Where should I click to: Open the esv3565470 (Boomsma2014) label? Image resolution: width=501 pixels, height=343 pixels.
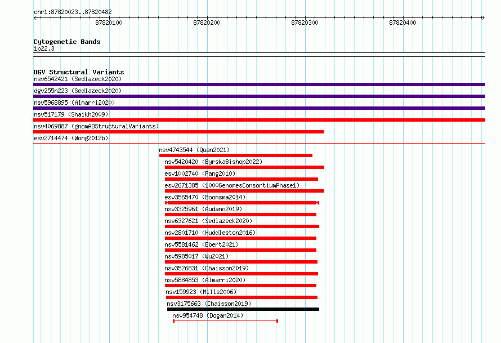pyautogui.click(x=205, y=197)
